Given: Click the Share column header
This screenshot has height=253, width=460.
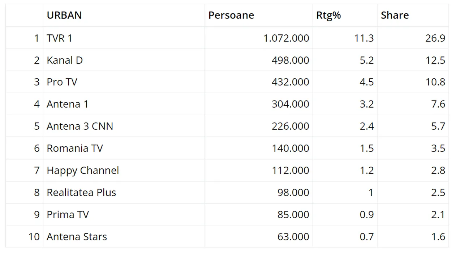Looking at the screenshot, I should click(395, 15).
